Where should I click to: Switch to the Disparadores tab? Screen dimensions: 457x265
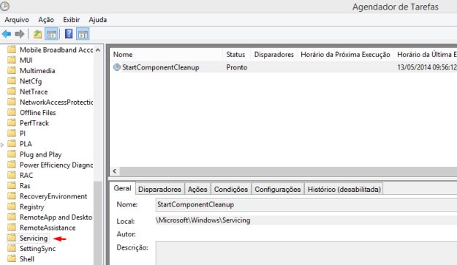[159, 189]
